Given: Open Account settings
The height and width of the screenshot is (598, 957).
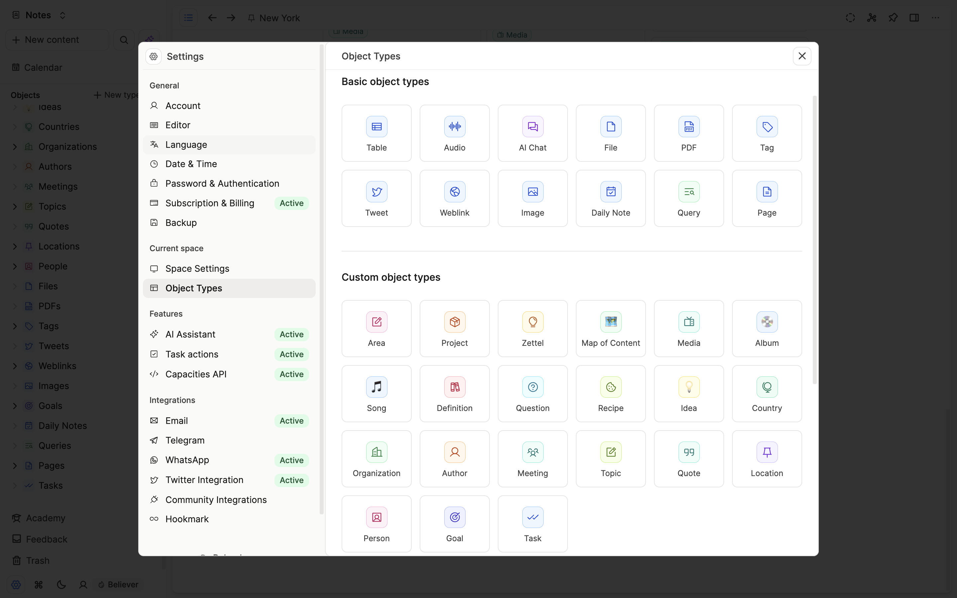Looking at the screenshot, I should (229, 106).
